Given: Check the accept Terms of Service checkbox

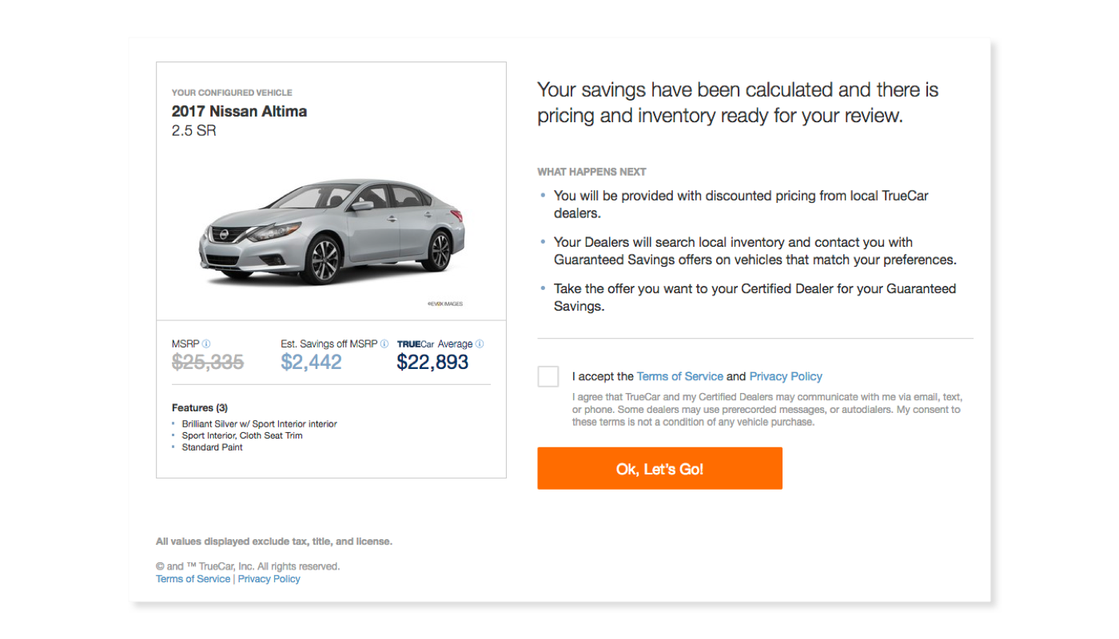Looking at the screenshot, I should click(548, 376).
